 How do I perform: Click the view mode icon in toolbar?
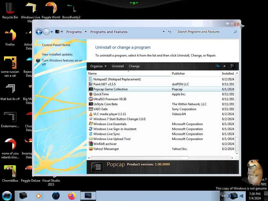[x=218, y=66]
